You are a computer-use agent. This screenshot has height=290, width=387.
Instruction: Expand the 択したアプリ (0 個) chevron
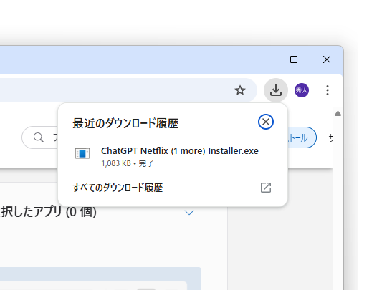(189, 213)
